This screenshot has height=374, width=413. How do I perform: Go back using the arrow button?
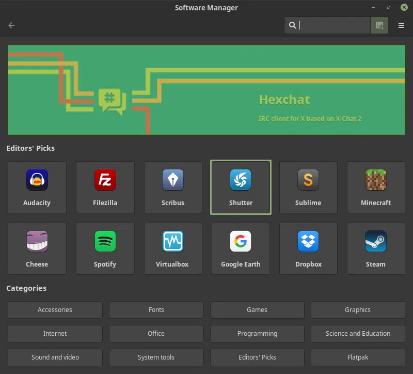11,25
